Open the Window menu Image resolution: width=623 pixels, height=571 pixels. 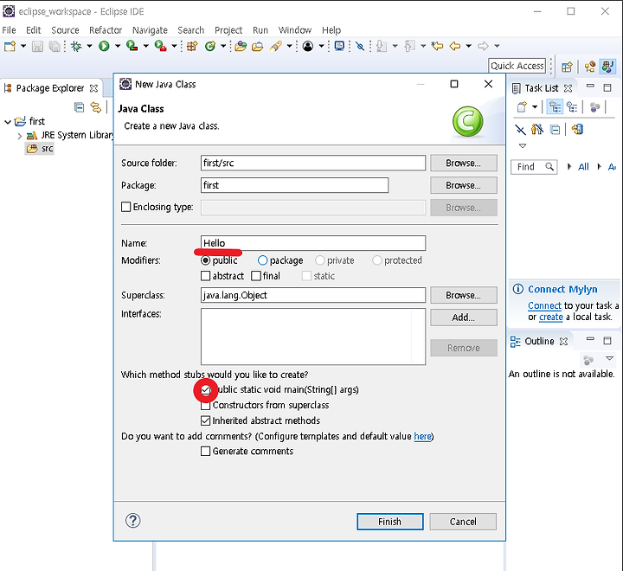click(295, 30)
